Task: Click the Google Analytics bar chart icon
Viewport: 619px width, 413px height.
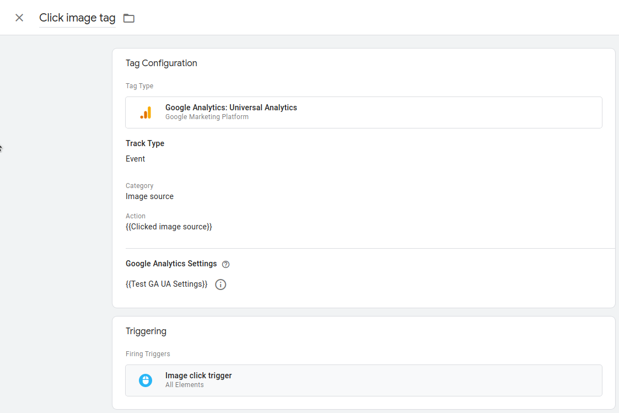Action: (x=146, y=112)
